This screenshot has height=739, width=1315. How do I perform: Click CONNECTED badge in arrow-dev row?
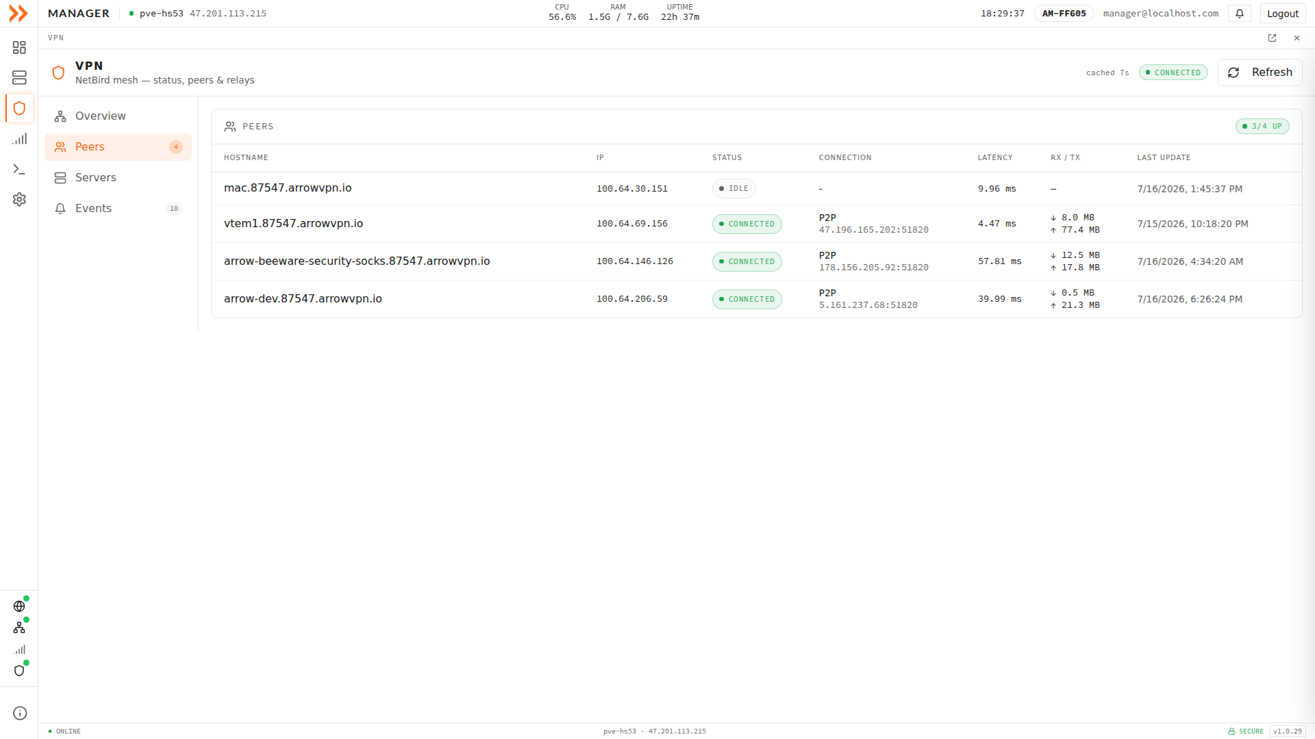(747, 300)
